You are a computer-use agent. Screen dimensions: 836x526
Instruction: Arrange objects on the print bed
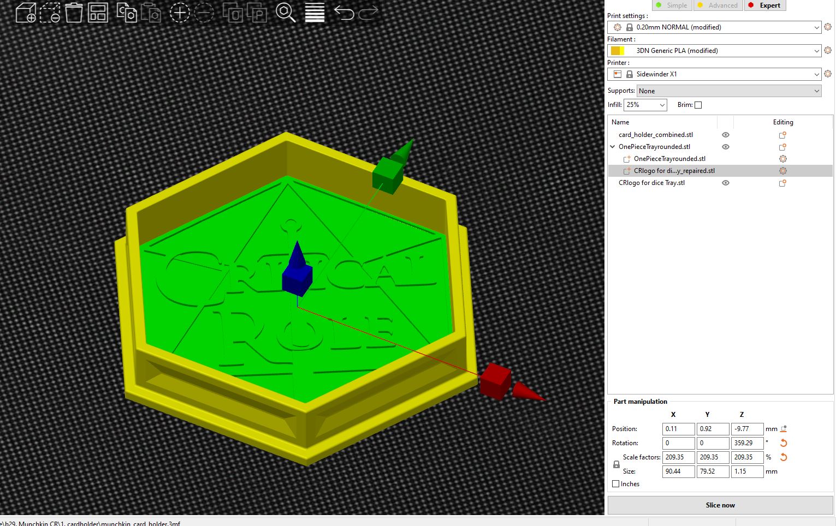coord(98,13)
